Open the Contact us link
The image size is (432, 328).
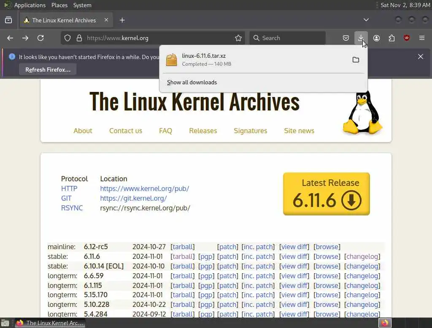(x=126, y=131)
